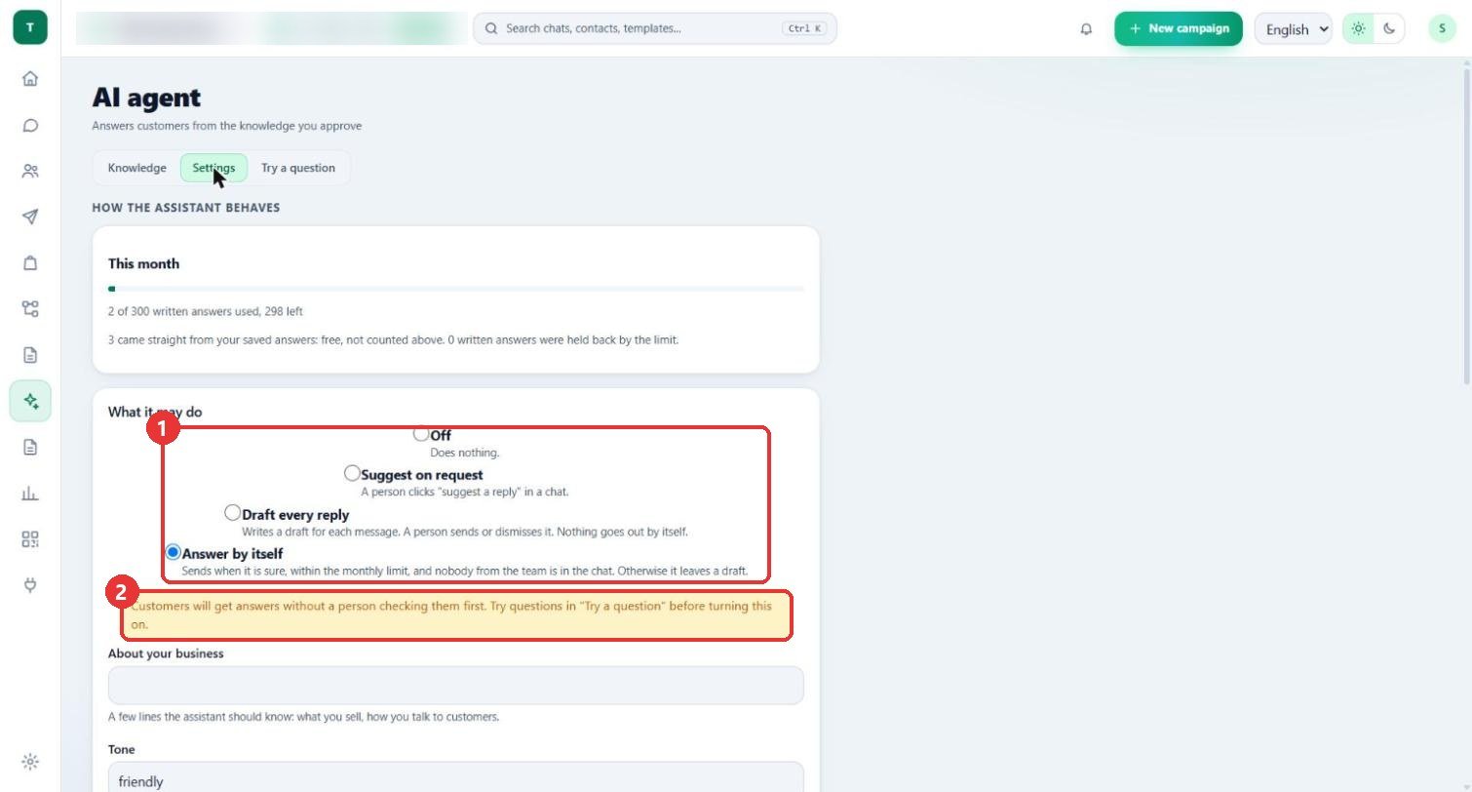
Task: Go to the Home page in sidebar
Action: pos(30,79)
